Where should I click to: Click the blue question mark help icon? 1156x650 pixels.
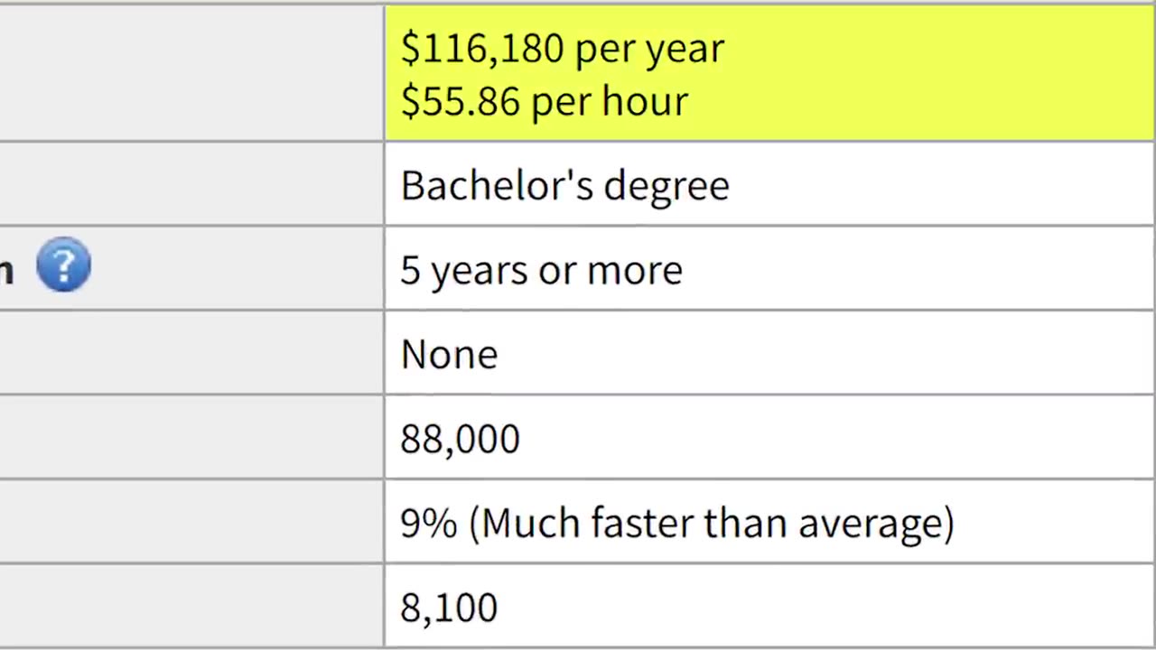63,265
